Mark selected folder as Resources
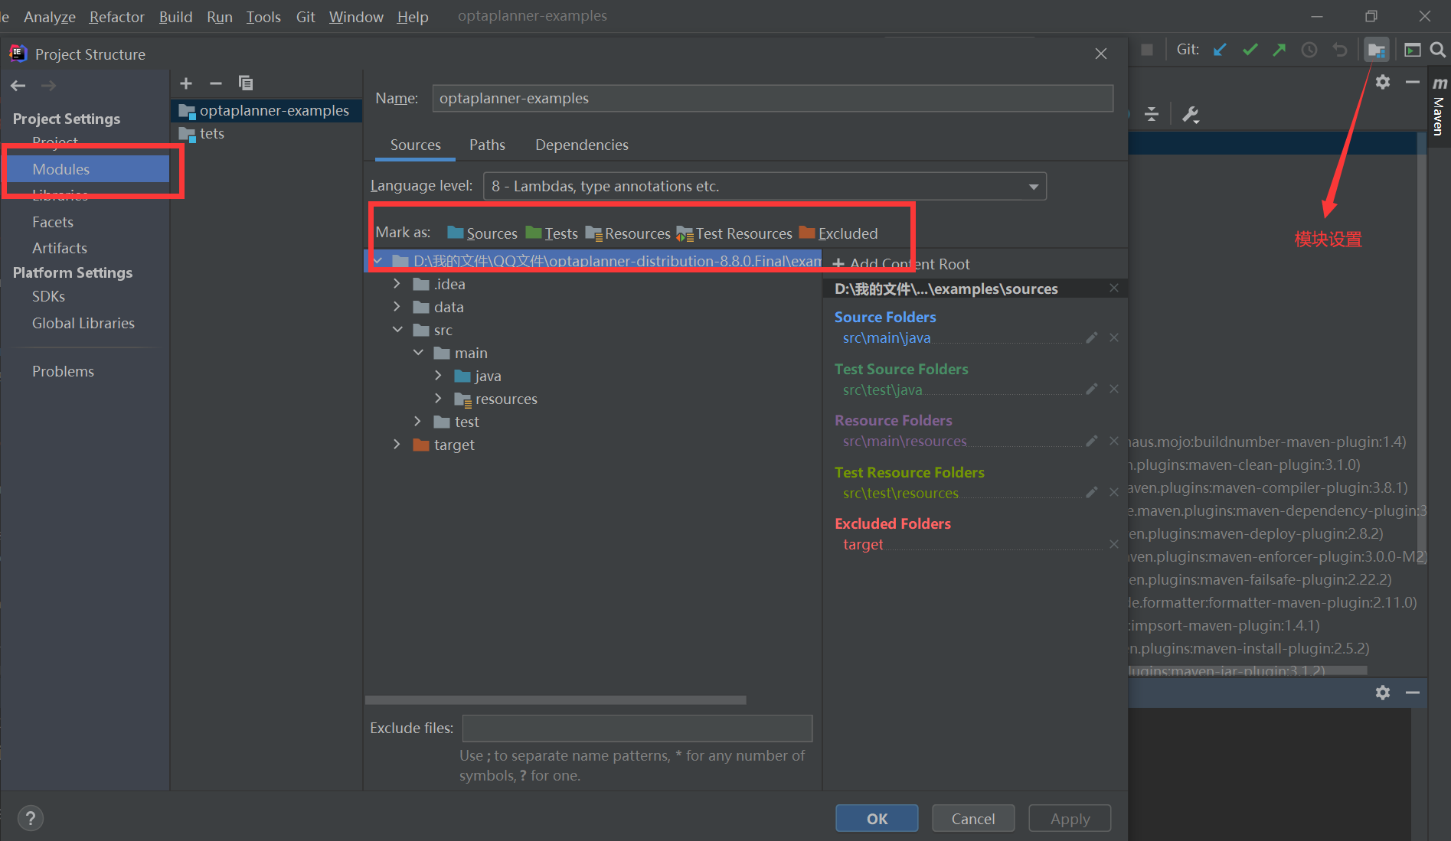The width and height of the screenshot is (1451, 841). coord(628,233)
